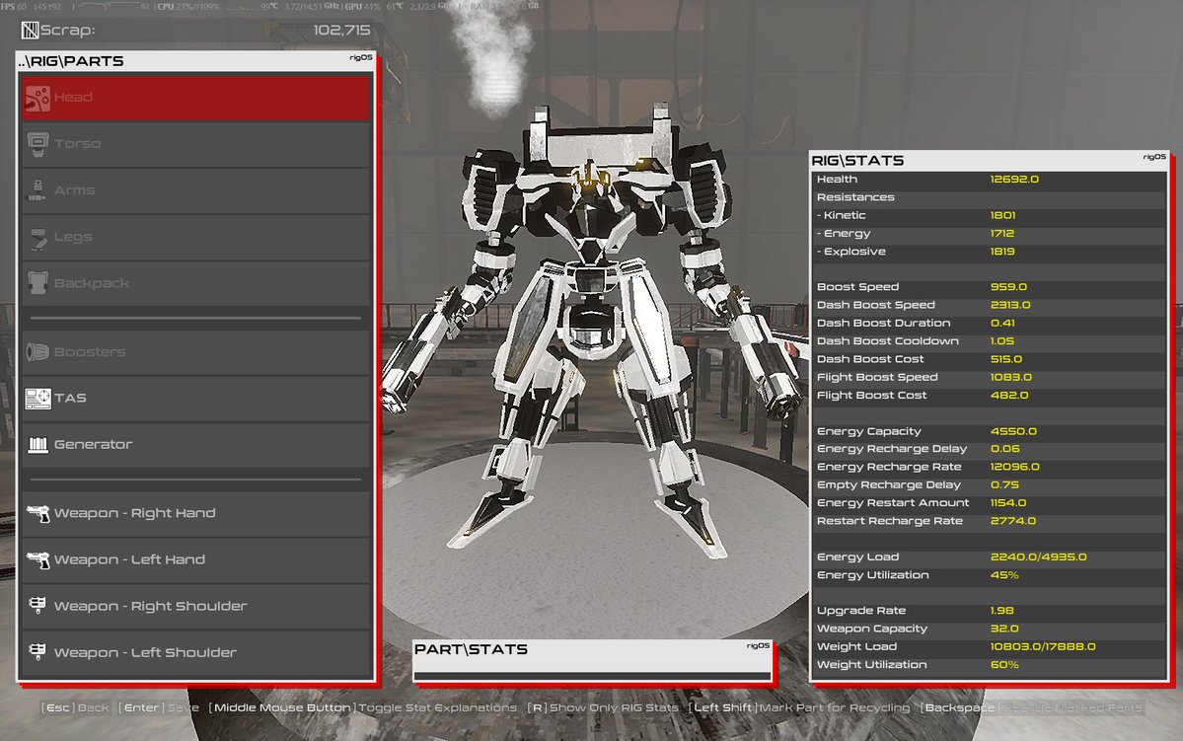Click the TAS module icon
Image resolution: width=1183 pixels, height=741 pixels.
click(37, 398)
